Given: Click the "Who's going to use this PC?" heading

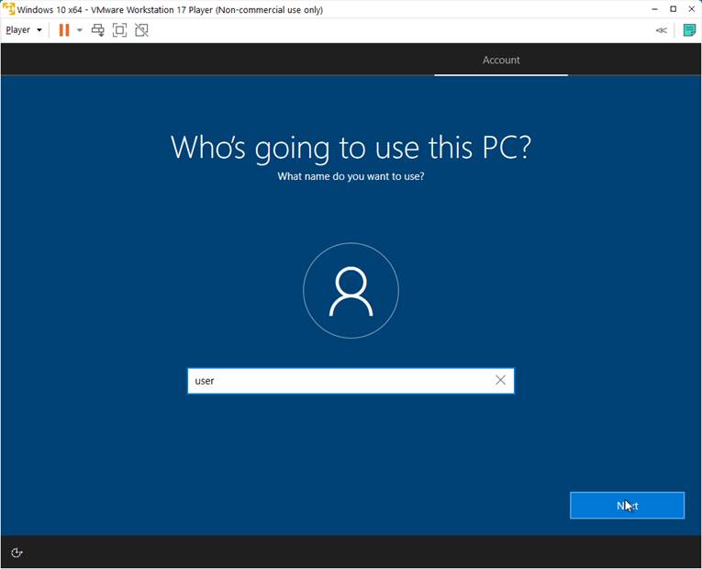Looking at the screenshot, I should [x=351, y=147].
